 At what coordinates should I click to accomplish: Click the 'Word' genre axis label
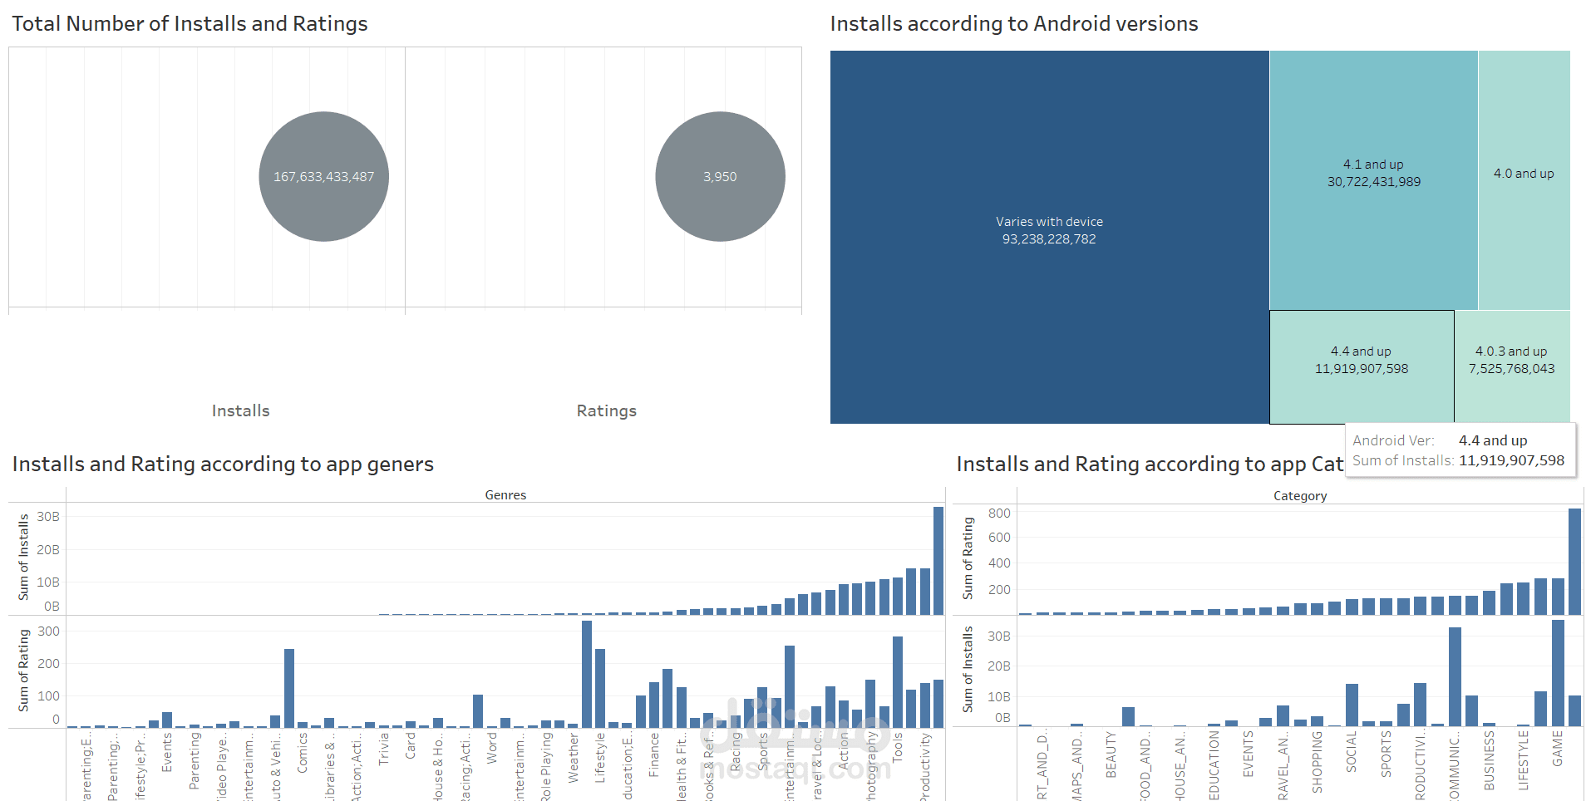pyautogui.click(x=492, y=748)
